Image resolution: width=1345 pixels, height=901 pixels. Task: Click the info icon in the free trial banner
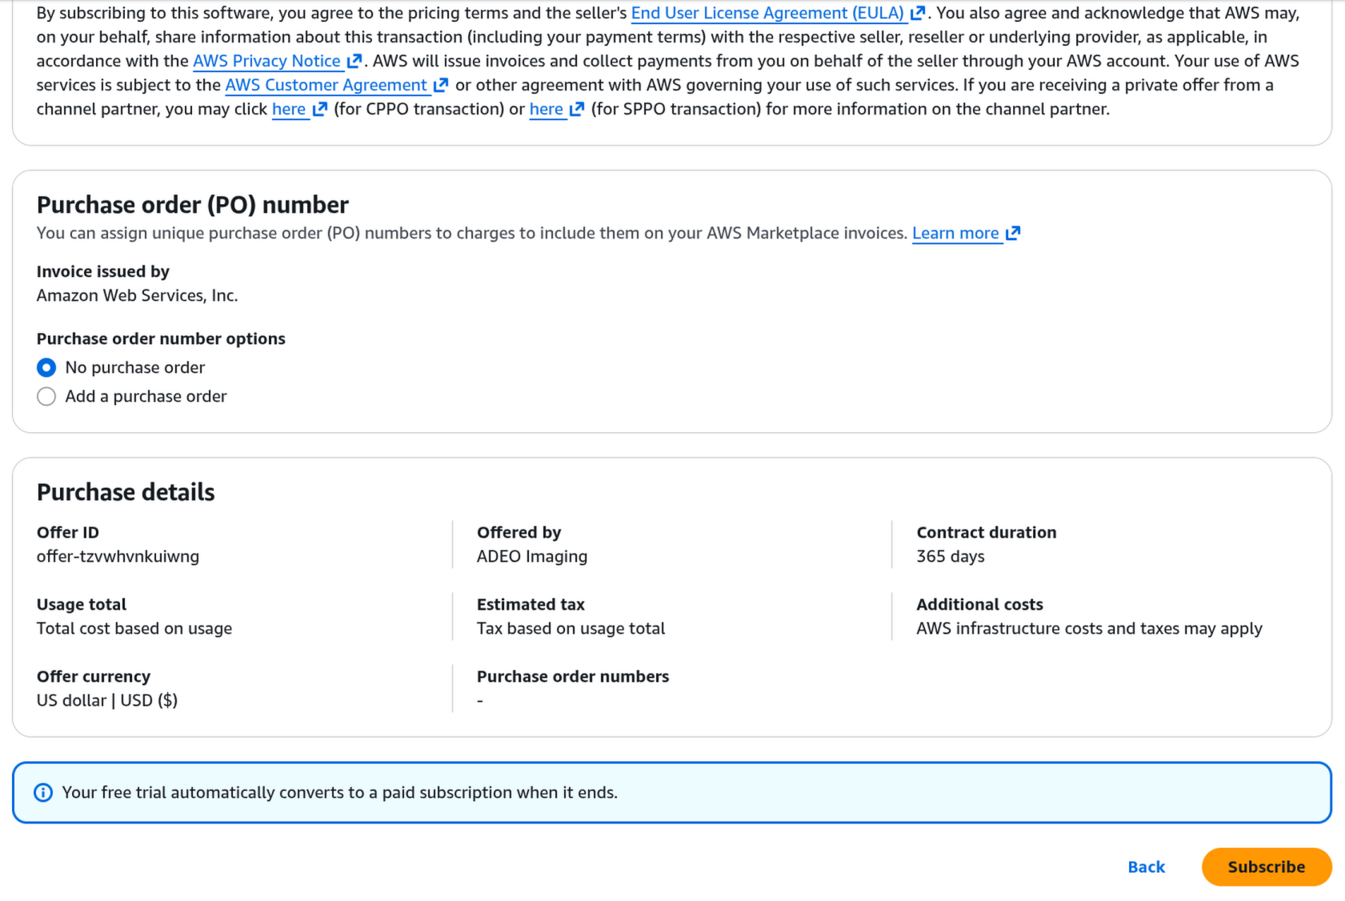[42, 792]
